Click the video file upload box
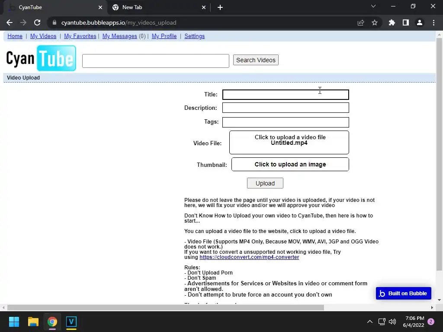Screen dimensions: 443x332 [289, 142]
